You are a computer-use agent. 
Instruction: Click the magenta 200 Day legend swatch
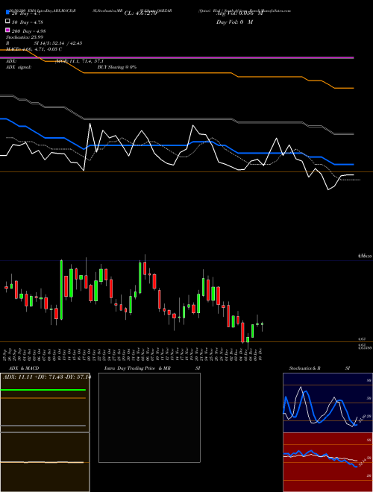coord(7,30)
